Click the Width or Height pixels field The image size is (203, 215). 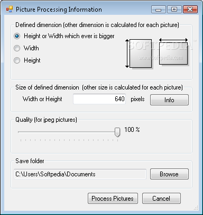pyautogui.click(x=99, y=99)
